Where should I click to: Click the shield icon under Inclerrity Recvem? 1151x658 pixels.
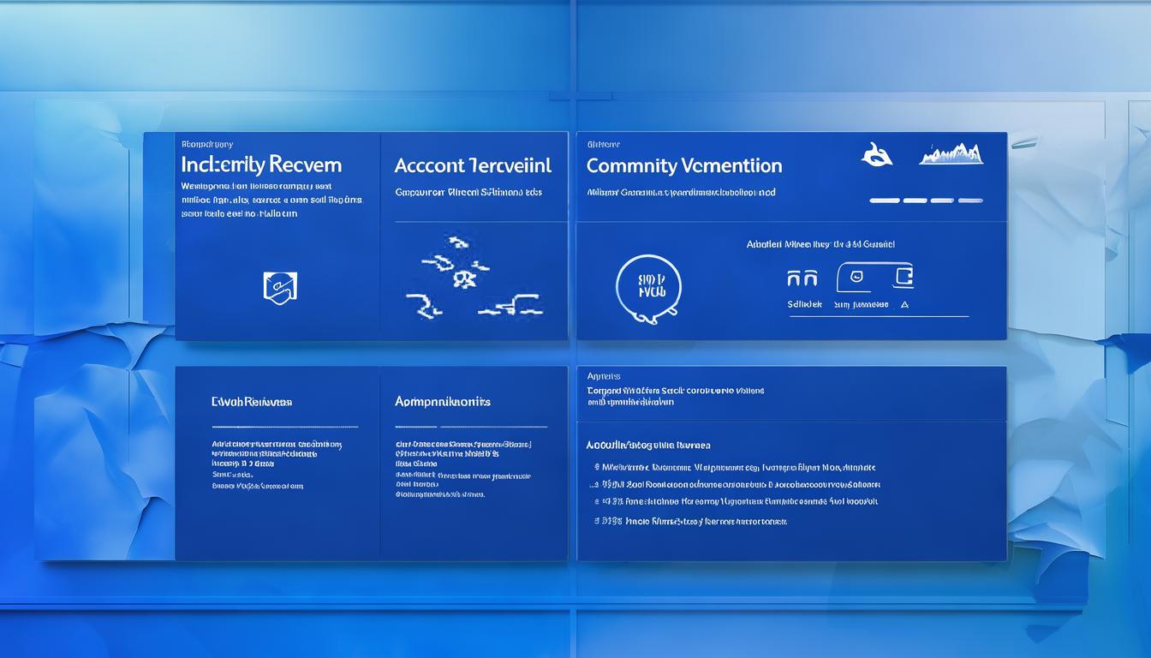point(280,286)
